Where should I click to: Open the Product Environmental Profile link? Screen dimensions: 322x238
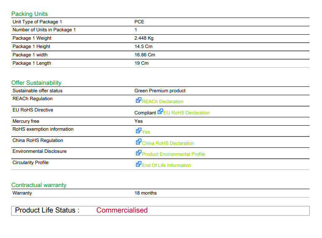pyautogui.click(x=174, y=154)
